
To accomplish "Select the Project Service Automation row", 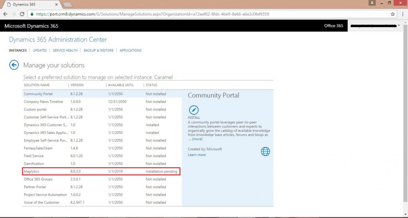I will point(102,194).
